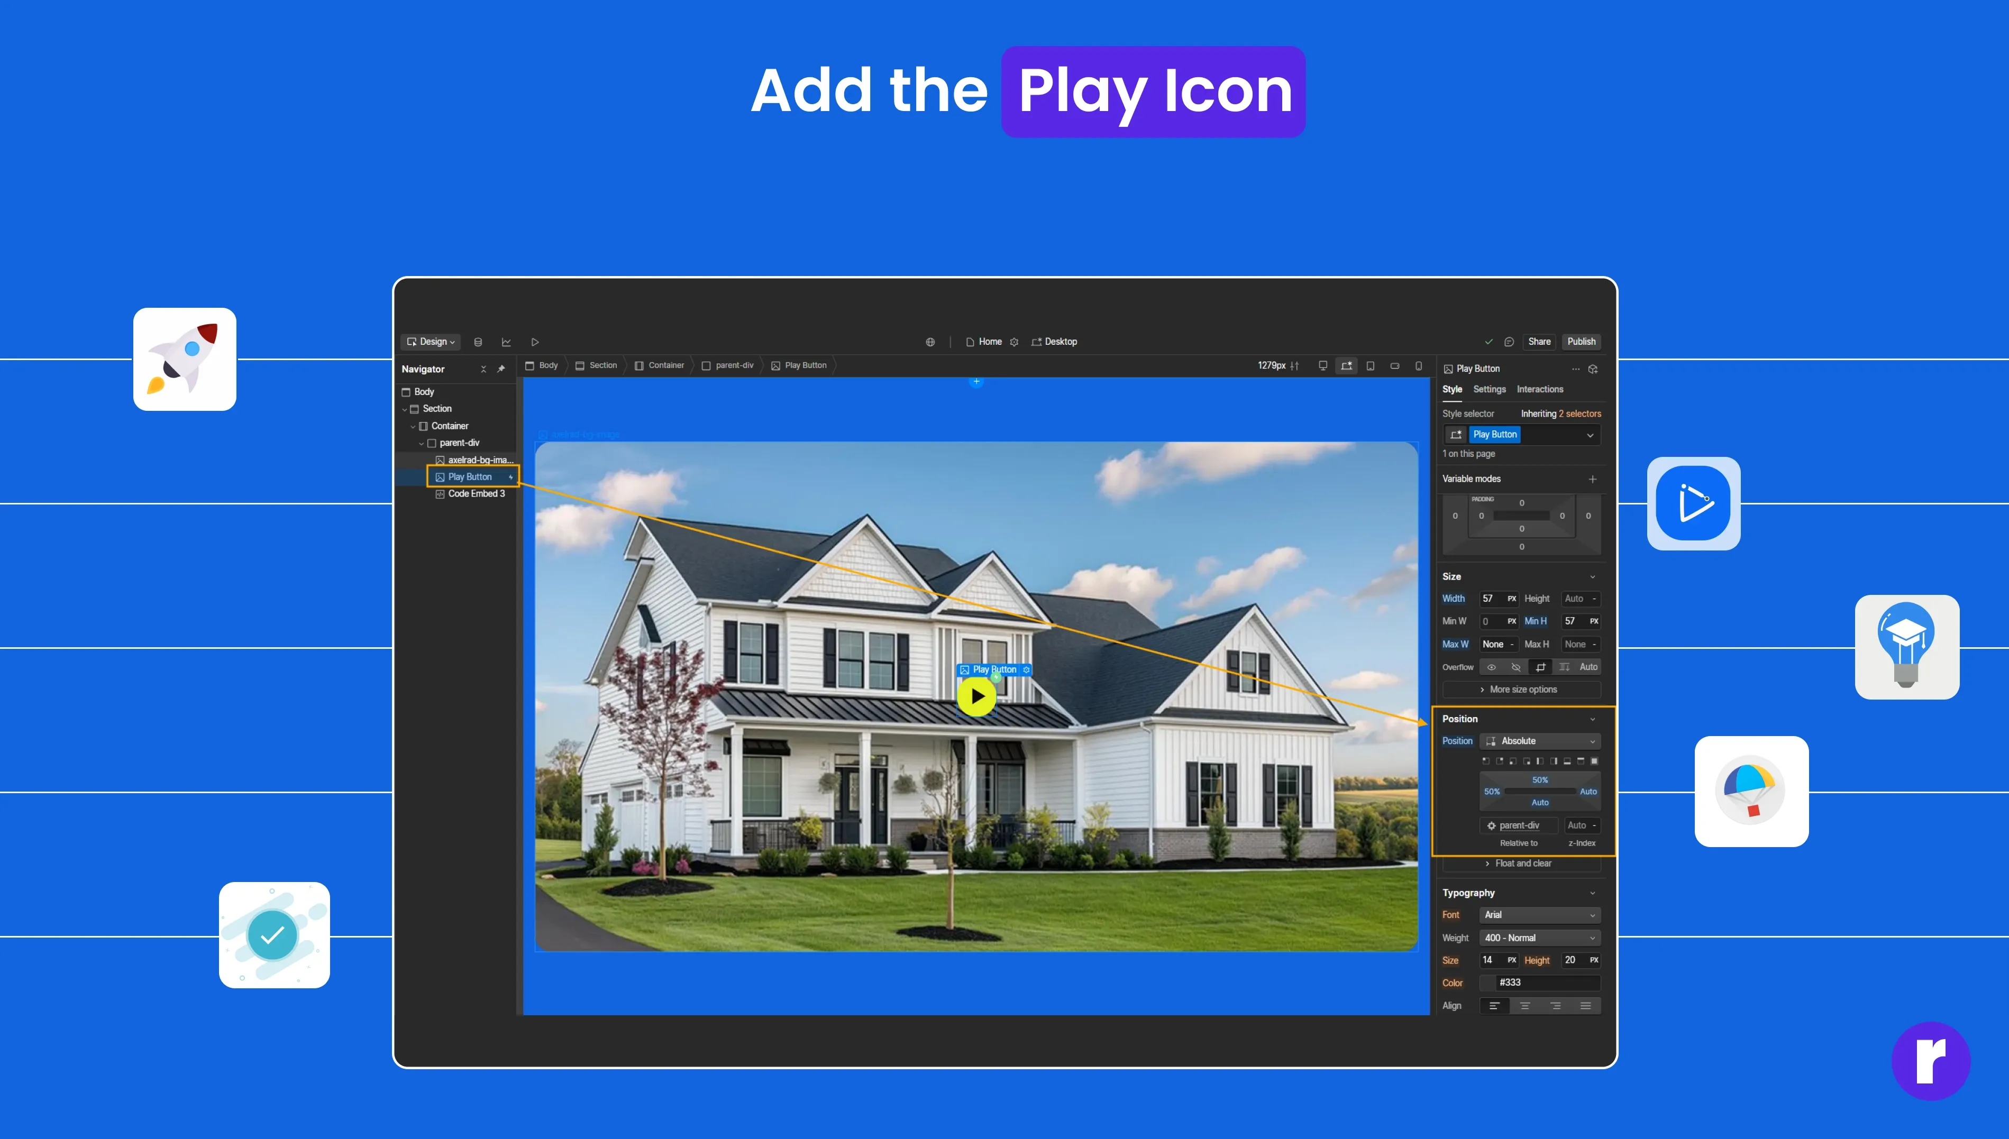Switch to the Interactions tab
The height and width of the screenshot is (1139, 2009).
point(1540,390)
